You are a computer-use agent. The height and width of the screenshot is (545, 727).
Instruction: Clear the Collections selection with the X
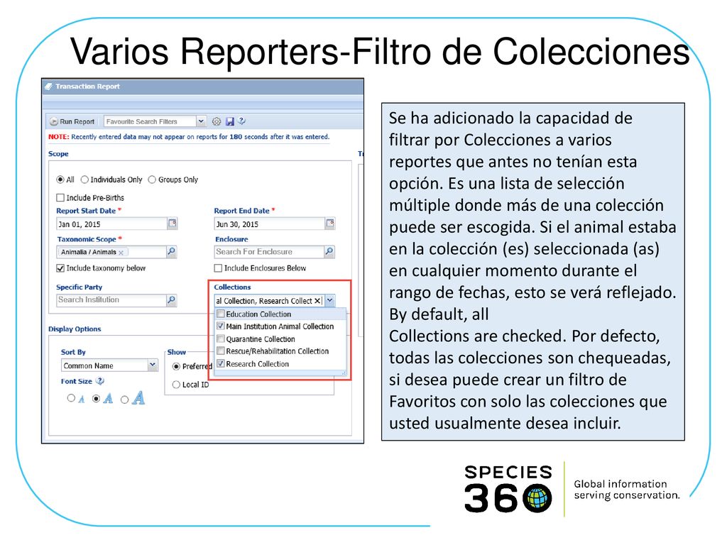coord(317,301)
